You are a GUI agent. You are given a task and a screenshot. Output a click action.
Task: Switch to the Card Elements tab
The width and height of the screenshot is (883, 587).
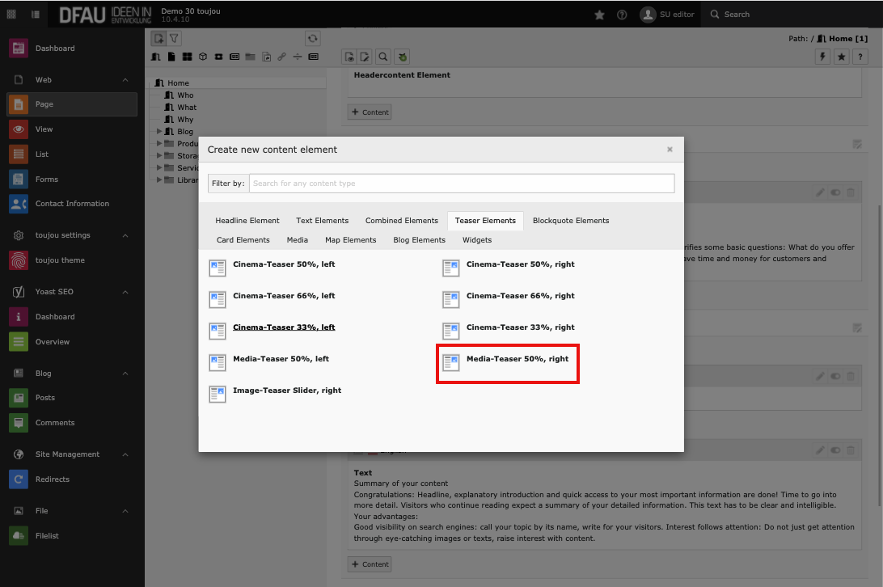243,240
